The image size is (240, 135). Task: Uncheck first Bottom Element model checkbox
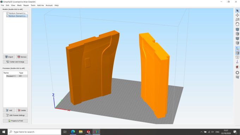pos(7,13)
